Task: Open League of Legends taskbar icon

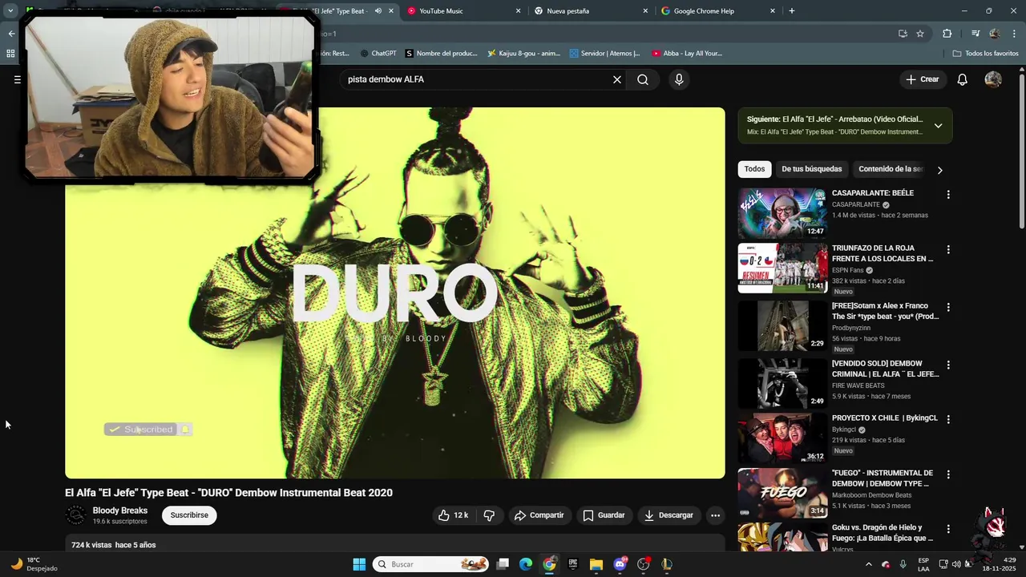Action: point(666,564)
